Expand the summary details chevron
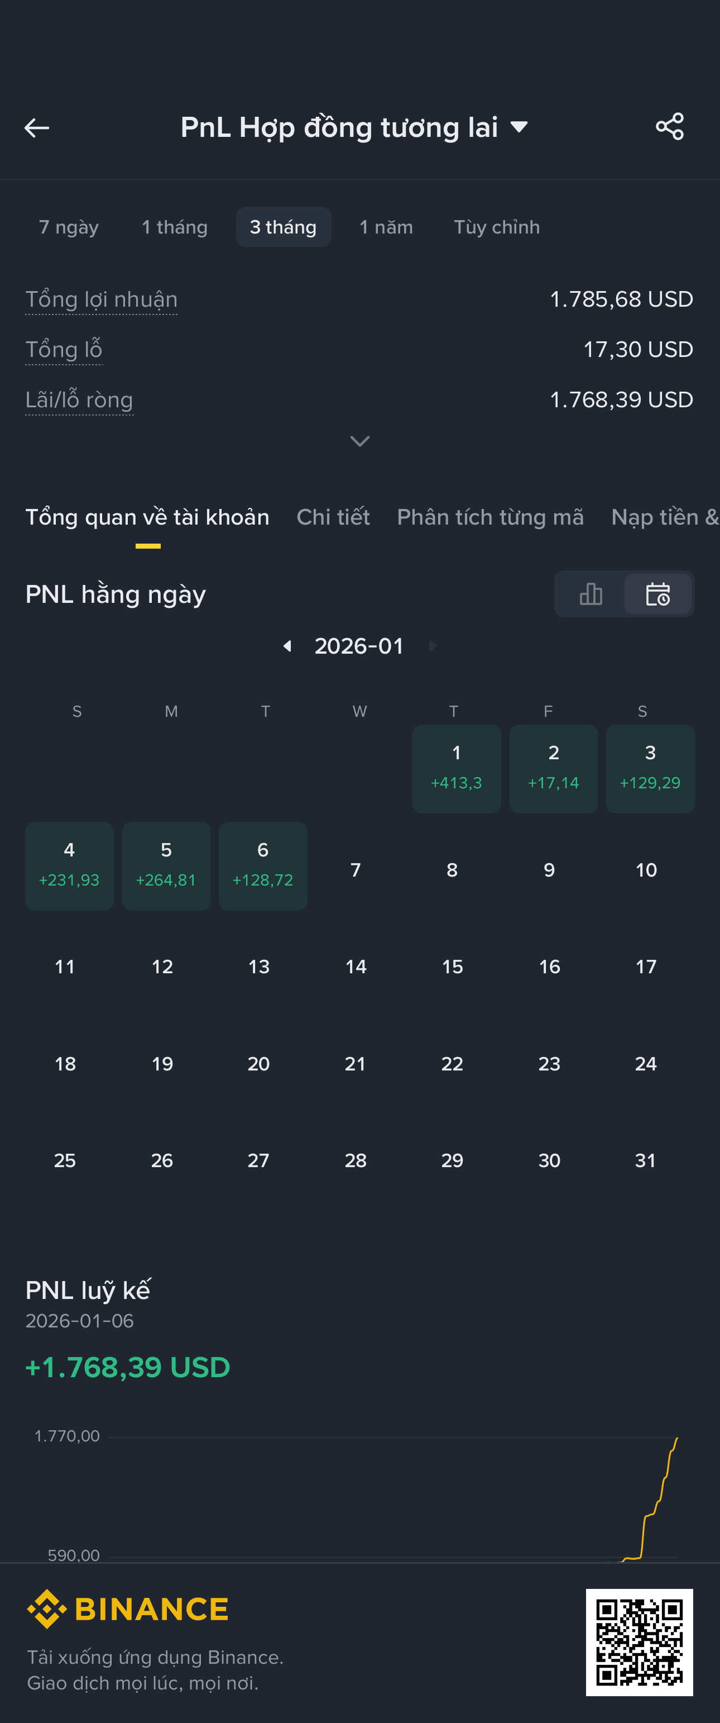 coord(360,441)
